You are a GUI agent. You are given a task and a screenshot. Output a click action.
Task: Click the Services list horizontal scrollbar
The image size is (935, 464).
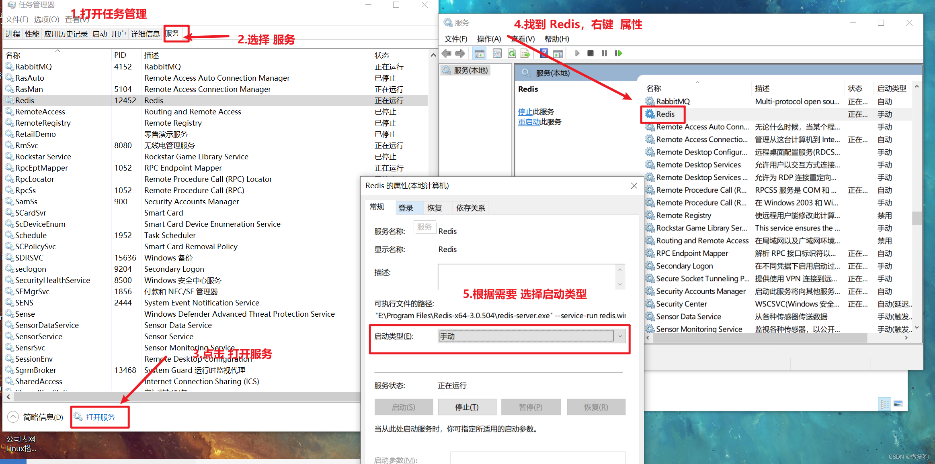tap(759, 338)
